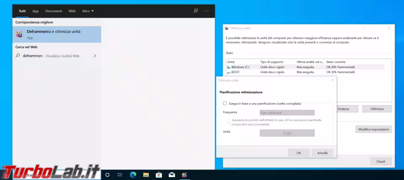
Task: Click the Annulla button
Action: point(322,153)
